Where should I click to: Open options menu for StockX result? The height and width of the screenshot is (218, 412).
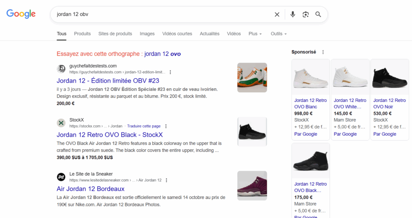(166, 126)
